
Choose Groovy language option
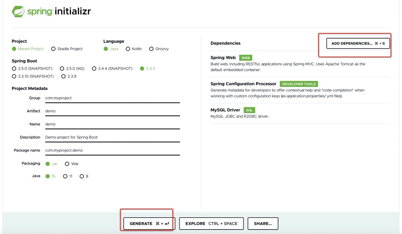[x=151, y=49]
